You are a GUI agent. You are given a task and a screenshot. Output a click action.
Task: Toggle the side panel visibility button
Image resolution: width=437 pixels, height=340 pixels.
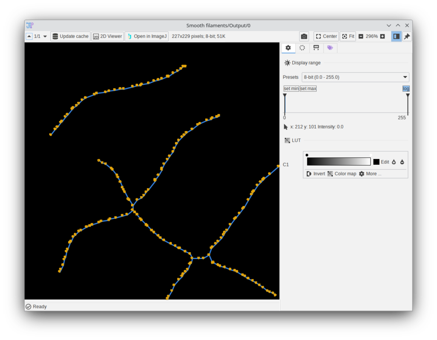click(x=396, y=36)
